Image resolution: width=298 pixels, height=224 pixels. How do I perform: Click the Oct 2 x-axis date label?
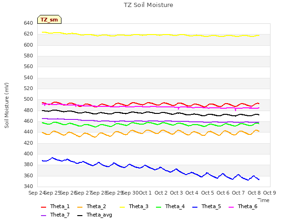tap(161, 193)
